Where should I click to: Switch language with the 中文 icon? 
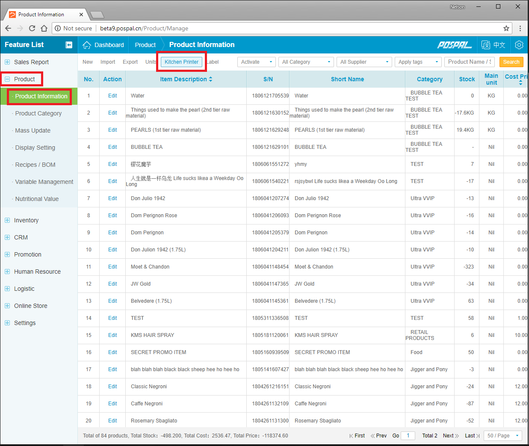tap(494, 45)
